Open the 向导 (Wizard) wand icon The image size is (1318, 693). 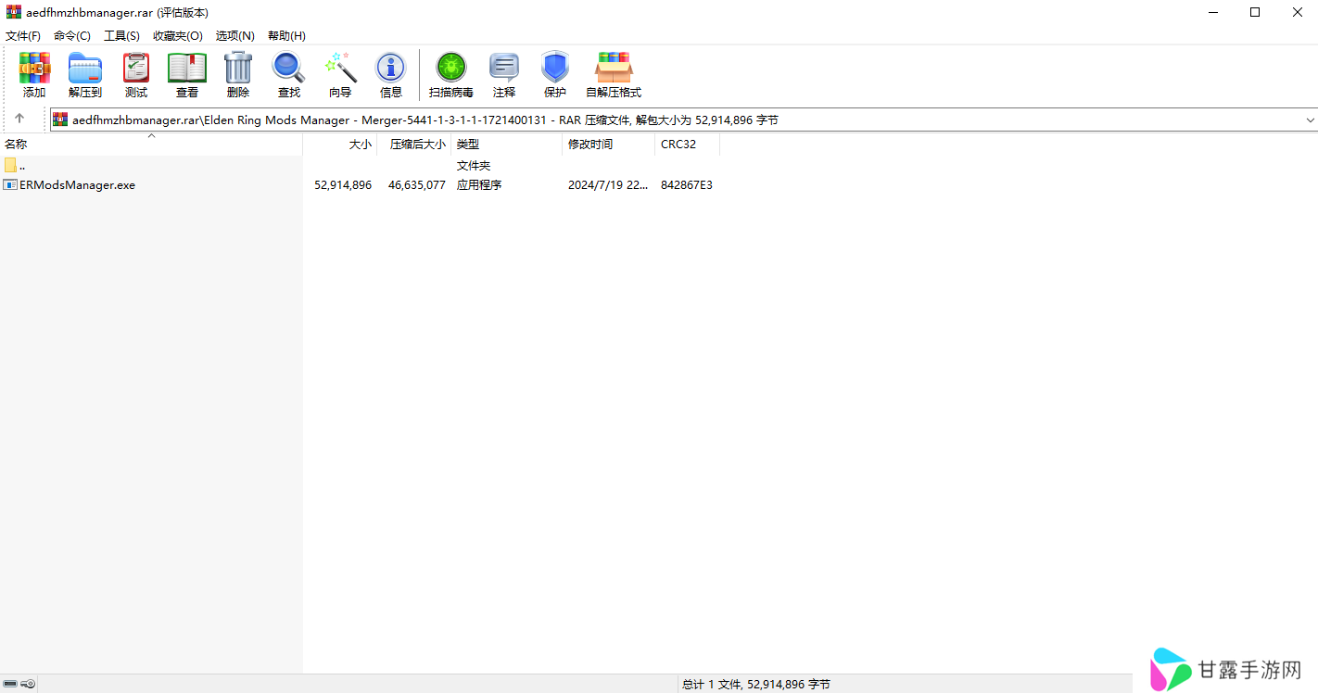point(340,68)
